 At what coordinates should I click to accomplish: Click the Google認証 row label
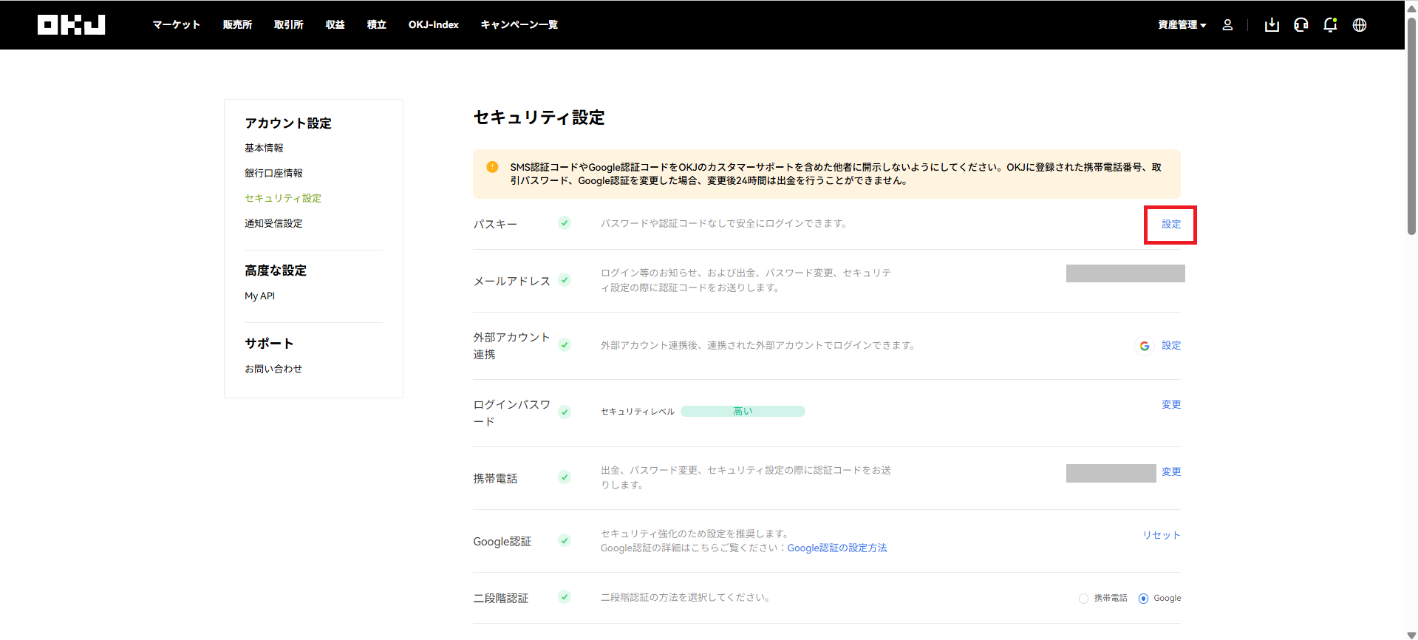click(x=502, y=542)
